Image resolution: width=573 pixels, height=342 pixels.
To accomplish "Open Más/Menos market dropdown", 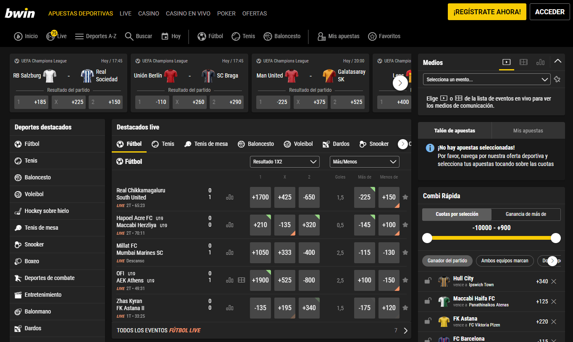I will click(x=364, y=162).
